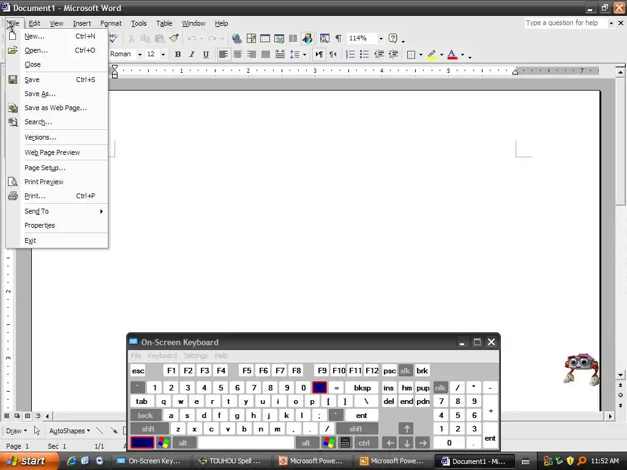
Task: Click the Increase Indent icon
Action: [x=393, y=54]
